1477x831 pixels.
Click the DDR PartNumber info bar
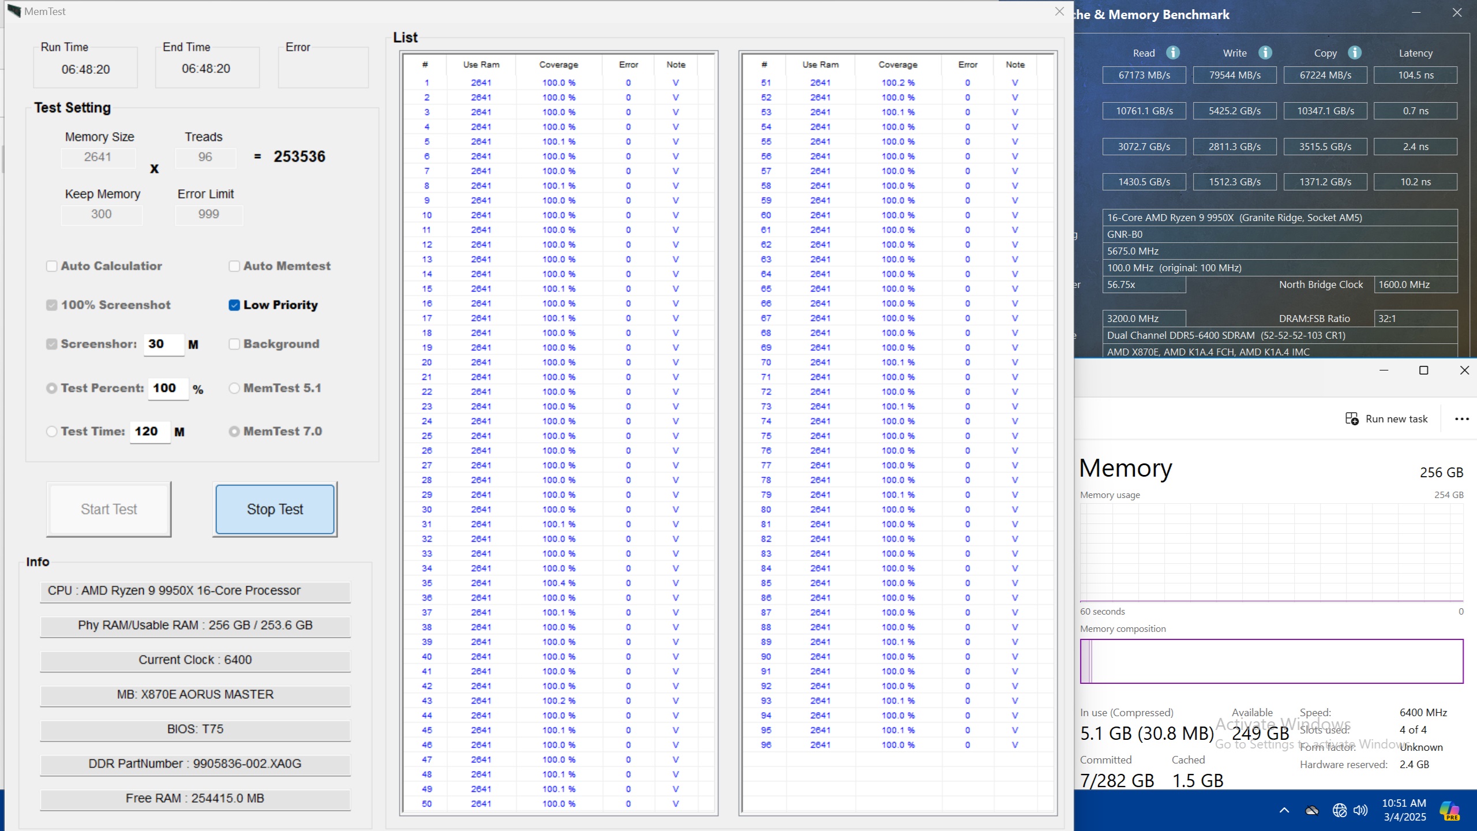195,764
